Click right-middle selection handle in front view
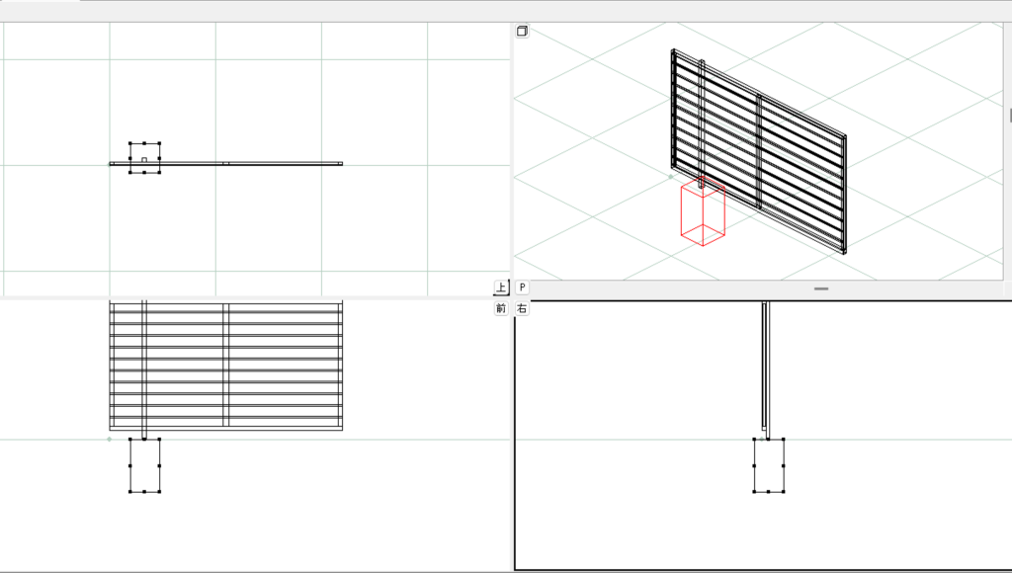This screenshot has height=573, width=1012. point(159,465)
